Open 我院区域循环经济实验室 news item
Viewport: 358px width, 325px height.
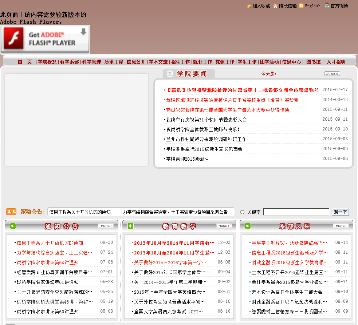232,100
